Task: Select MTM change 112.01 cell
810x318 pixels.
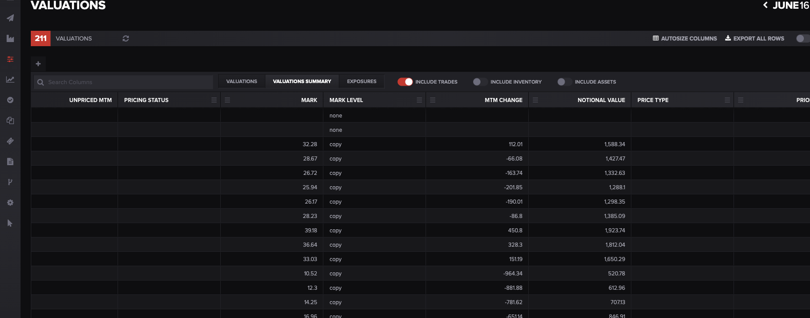Action: point(477,144)
